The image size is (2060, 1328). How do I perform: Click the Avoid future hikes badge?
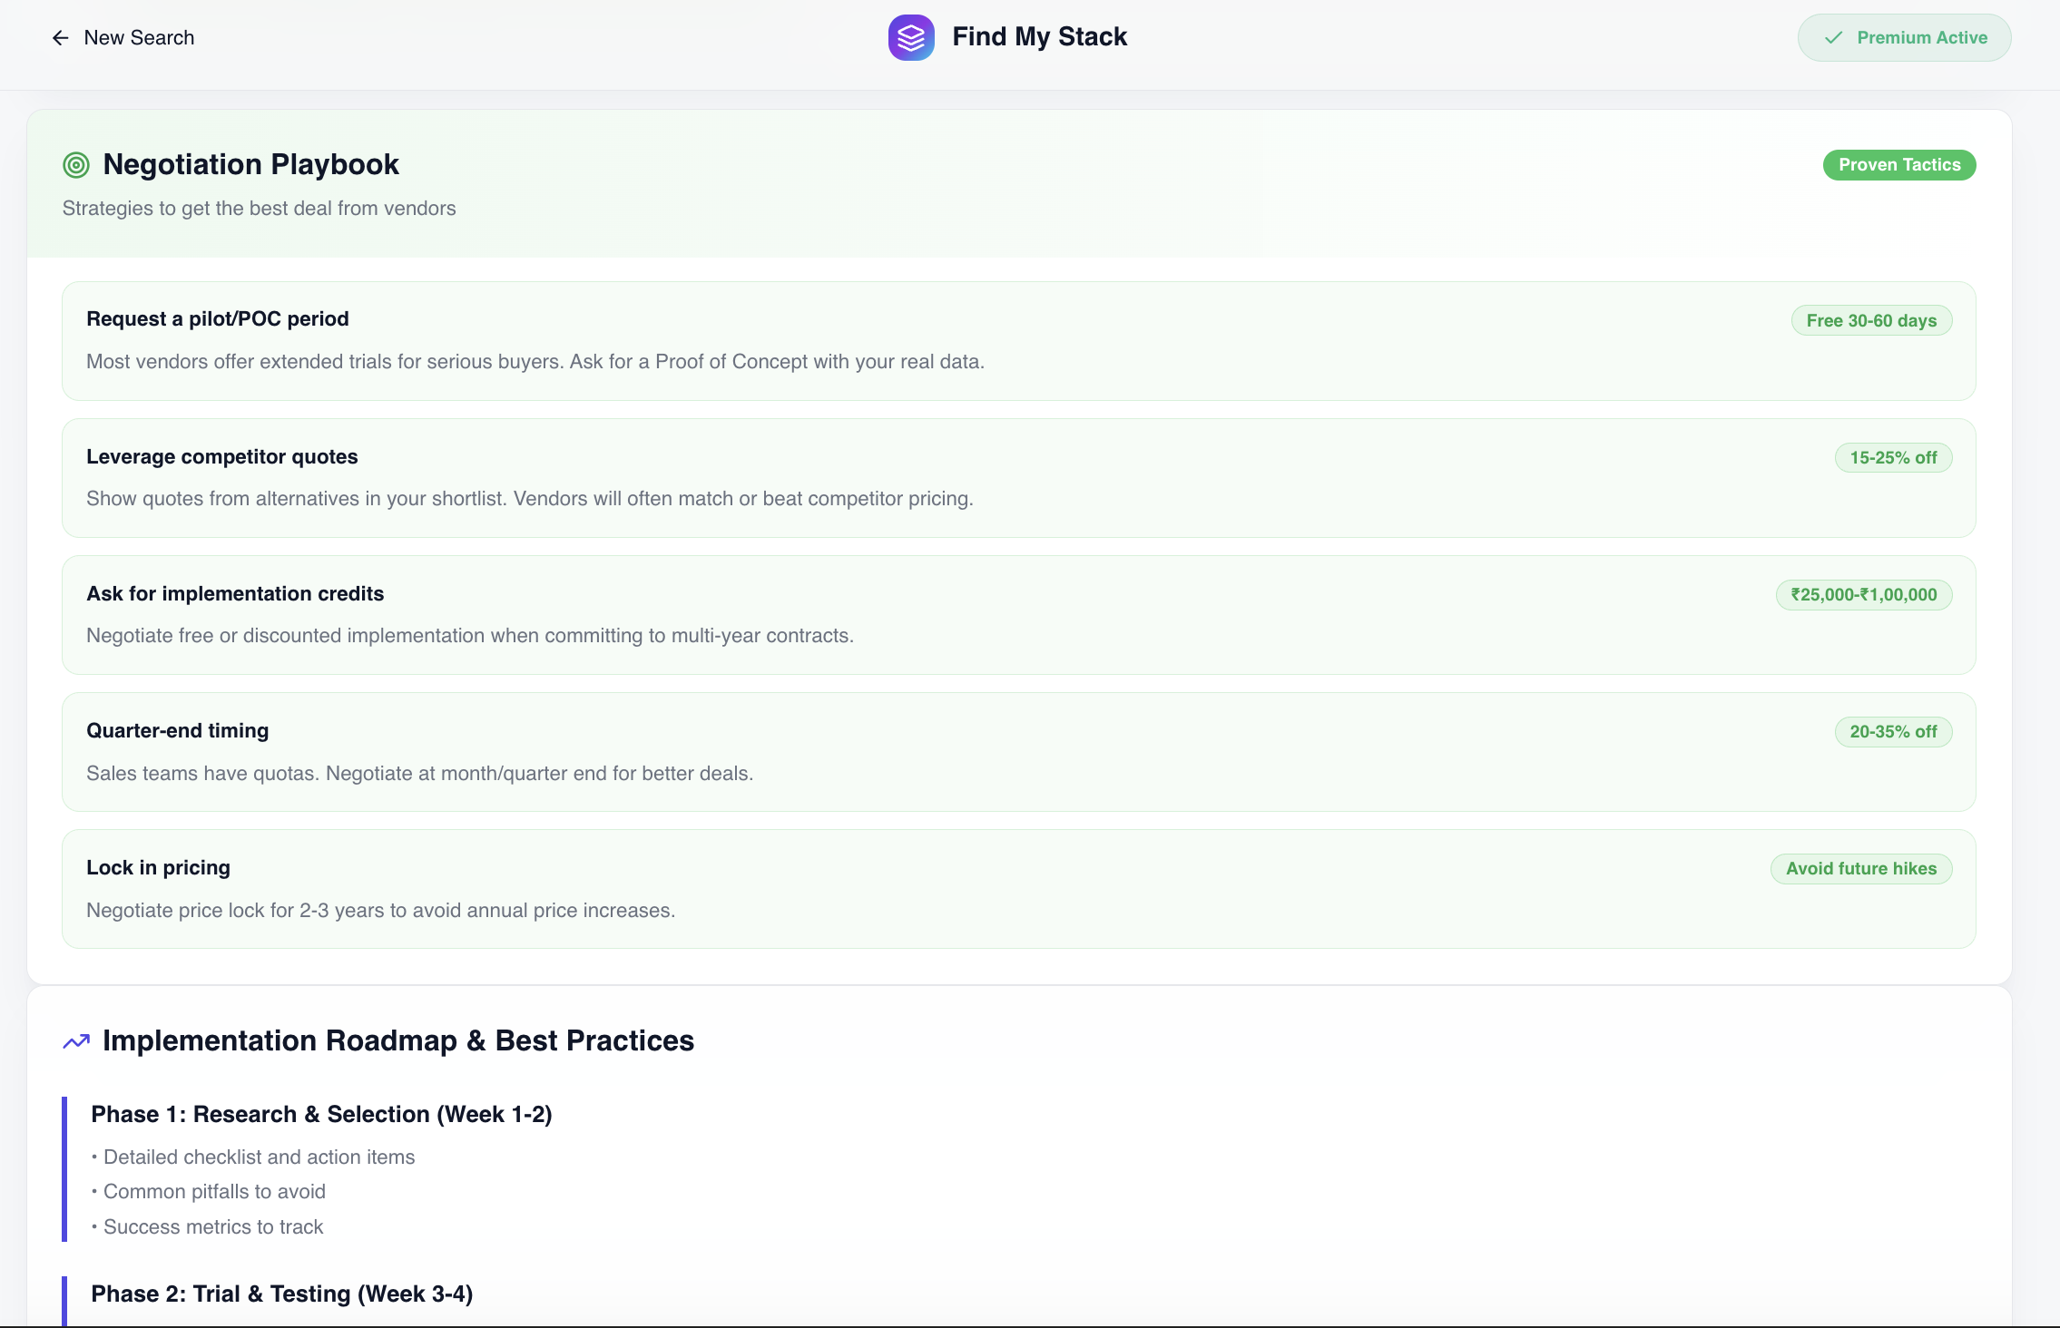click(1860, 868)
